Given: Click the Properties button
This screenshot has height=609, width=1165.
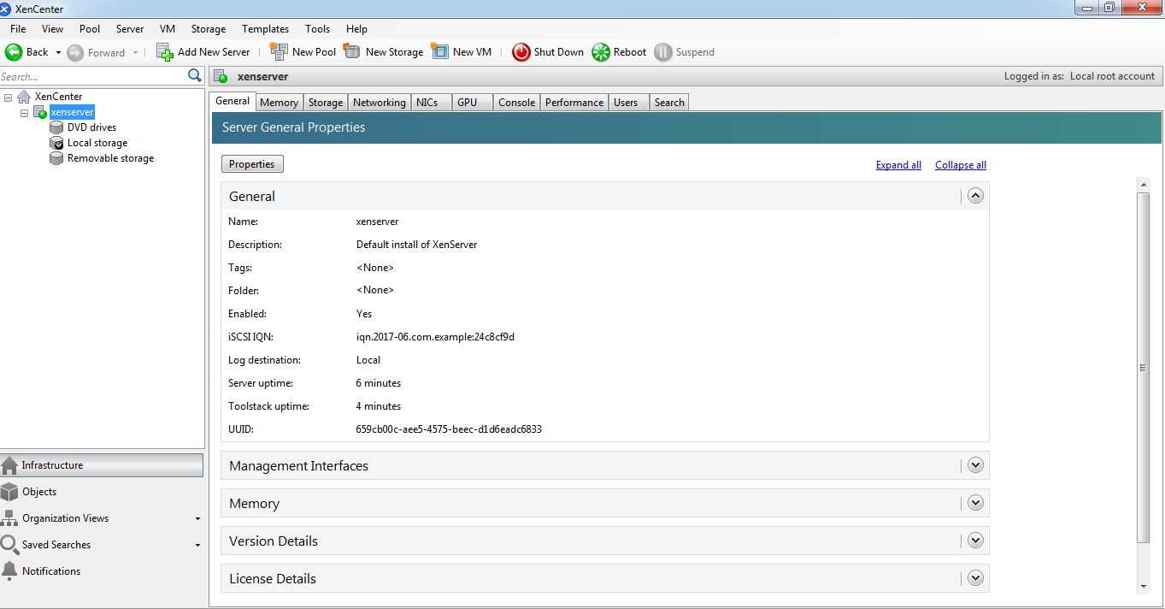Looking at the screenshot, I should click(252, 164).
